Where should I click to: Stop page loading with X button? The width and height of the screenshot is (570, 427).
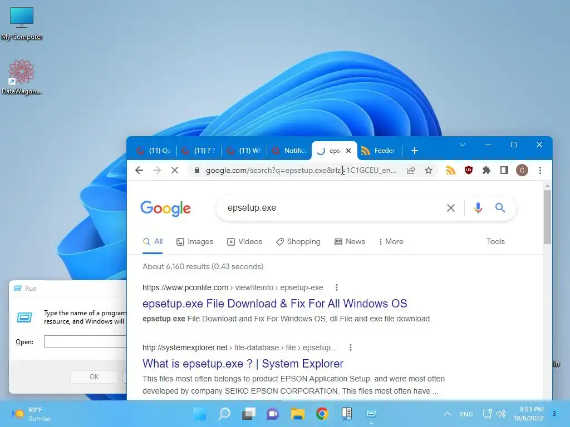tap(175, 170)
